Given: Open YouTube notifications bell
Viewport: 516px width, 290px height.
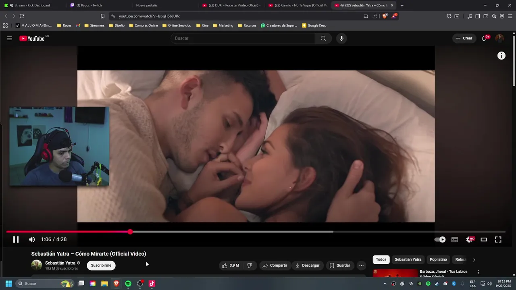Looking at the screenshot, I should tap(485, 38).
